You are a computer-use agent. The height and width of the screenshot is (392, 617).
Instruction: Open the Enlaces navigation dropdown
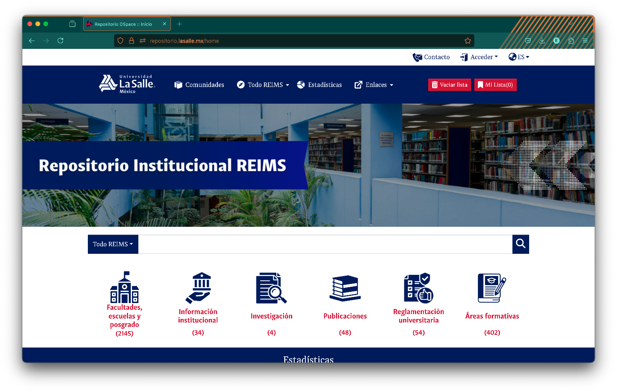click(x=374, y=85)
